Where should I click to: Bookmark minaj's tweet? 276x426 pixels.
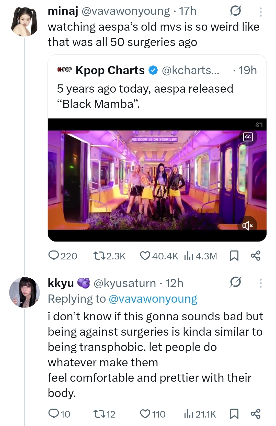234,256
